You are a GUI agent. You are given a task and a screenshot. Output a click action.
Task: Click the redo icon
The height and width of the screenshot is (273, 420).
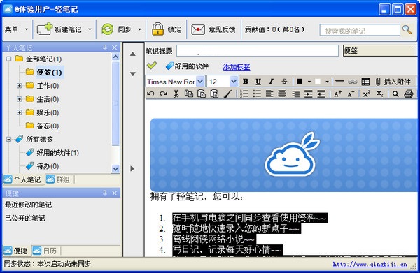[x=163, y=94]
